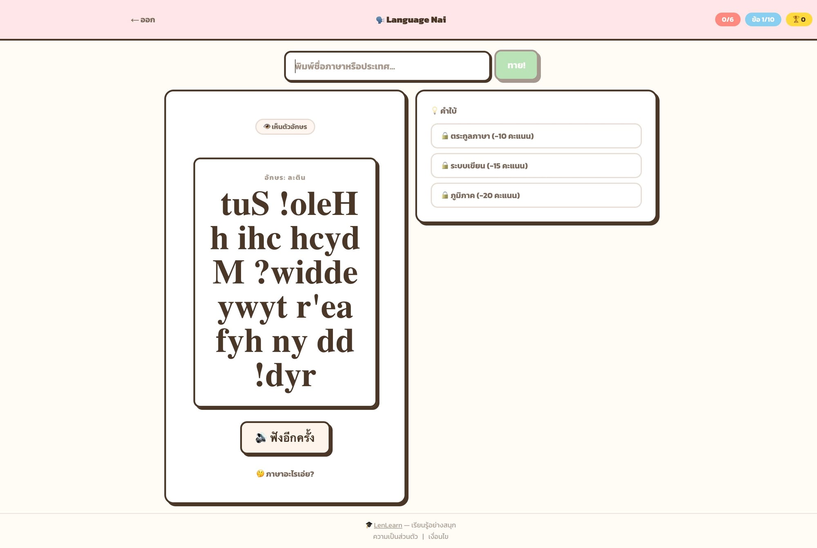
Task: Click the lock icon on region hint
Action: [x=445, y=195]
